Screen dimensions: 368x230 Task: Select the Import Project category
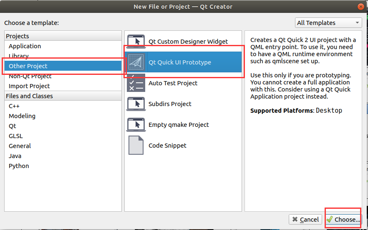(x=63, y=86)
